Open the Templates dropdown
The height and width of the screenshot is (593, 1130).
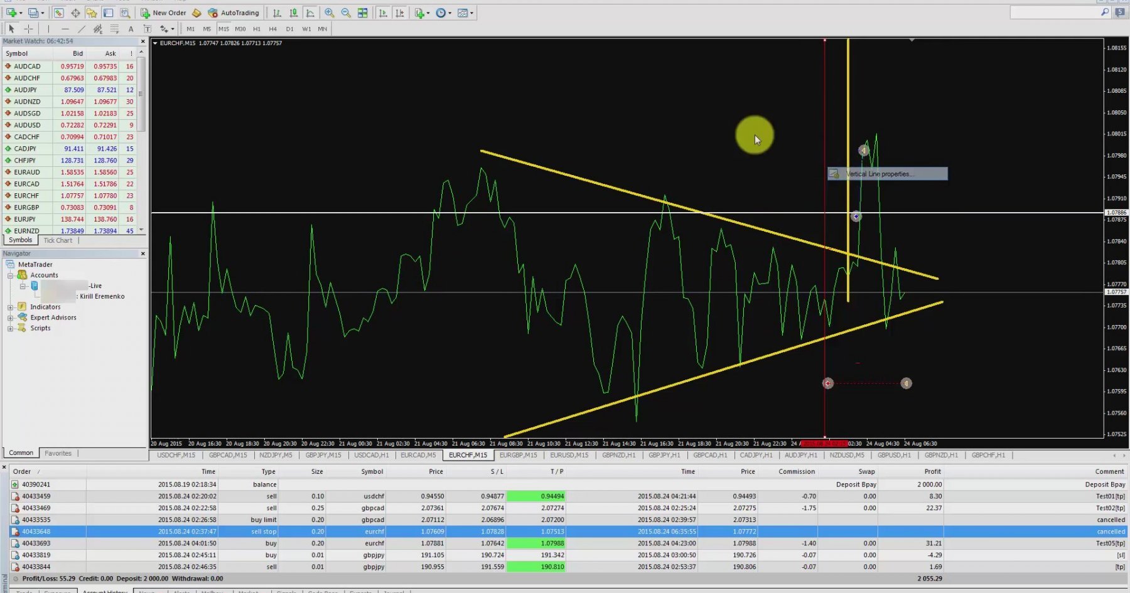pyautogui.click(x=465, y=13)
